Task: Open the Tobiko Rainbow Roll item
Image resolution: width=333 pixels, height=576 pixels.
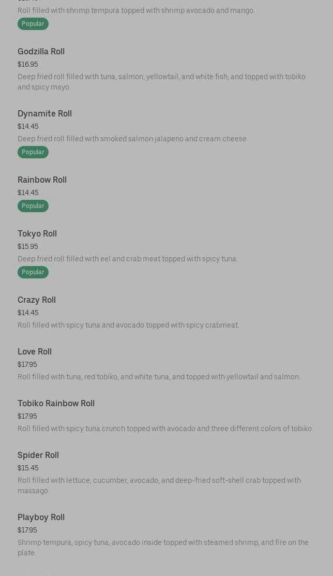Action: pos(56,403)
